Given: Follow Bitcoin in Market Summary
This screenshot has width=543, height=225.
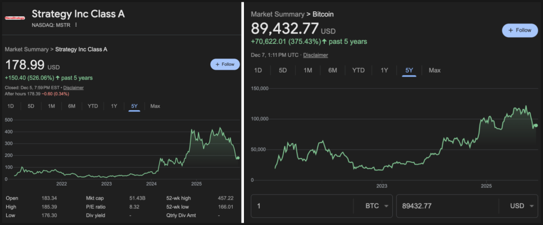Looking at the screenshot, I should (x=520, y=30).
